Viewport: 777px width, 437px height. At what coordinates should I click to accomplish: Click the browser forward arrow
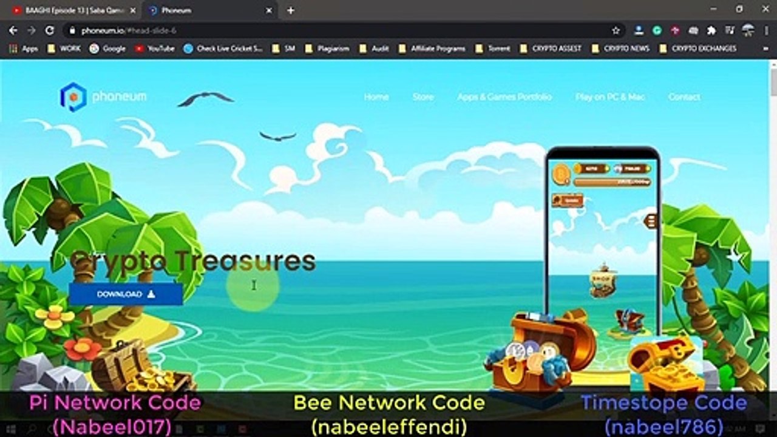[31, 30]
